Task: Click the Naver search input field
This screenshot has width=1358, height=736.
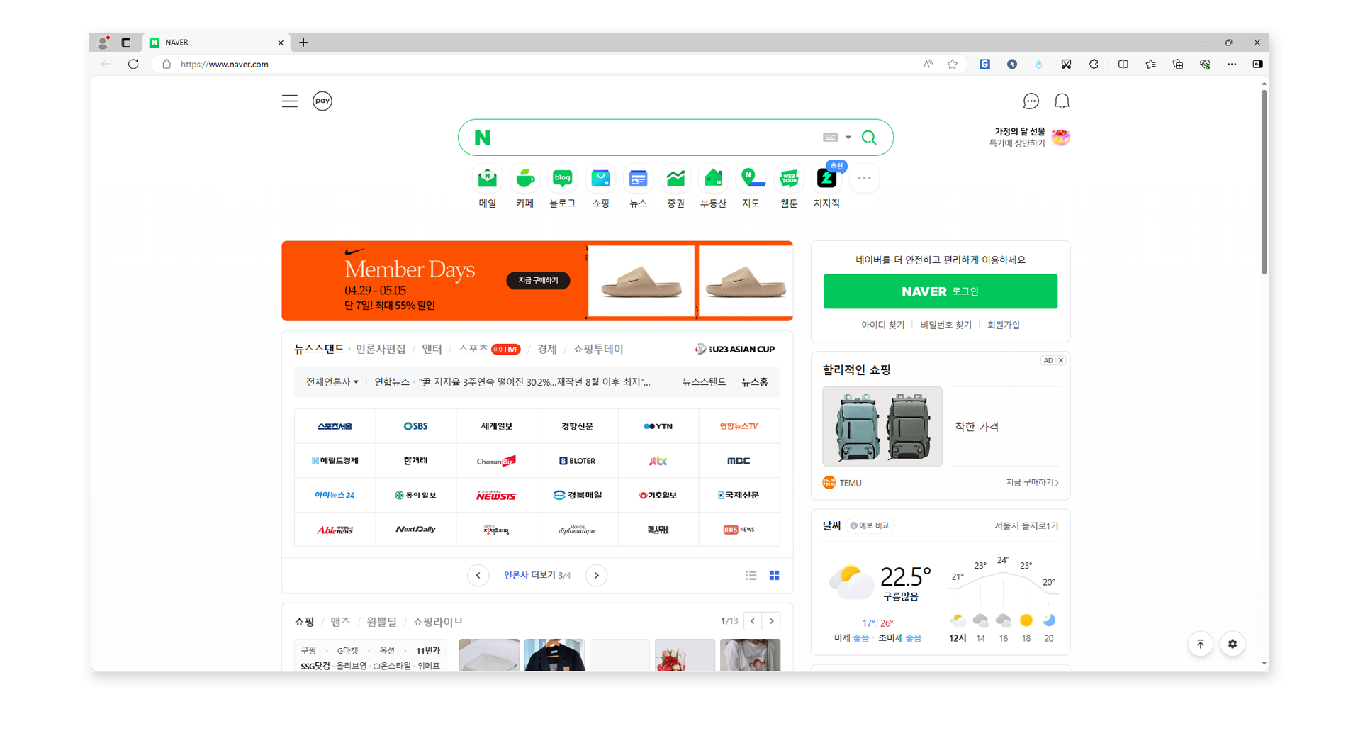Action: 656,138
